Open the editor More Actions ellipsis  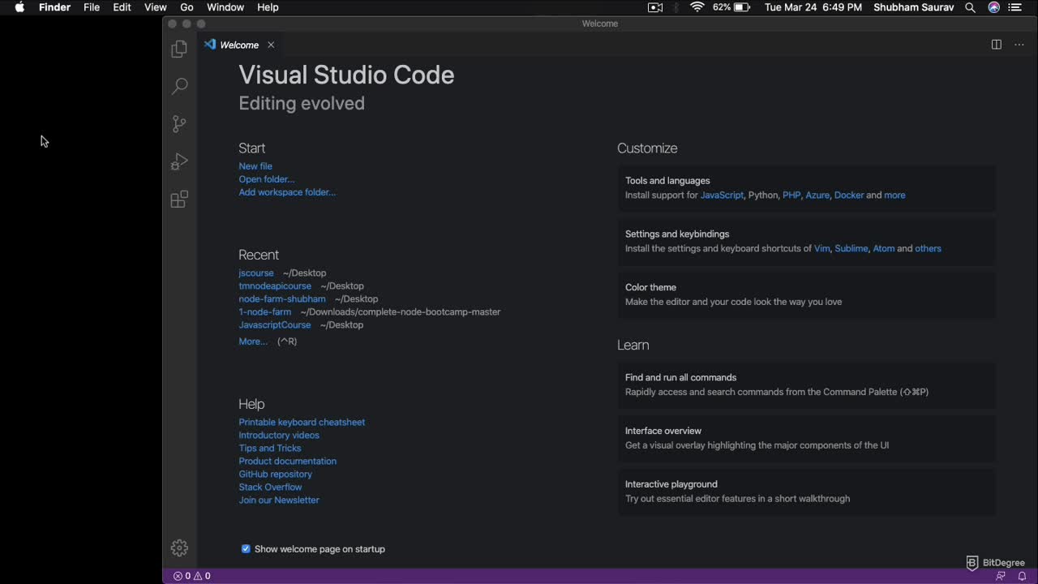click(x=1019, y=45)
